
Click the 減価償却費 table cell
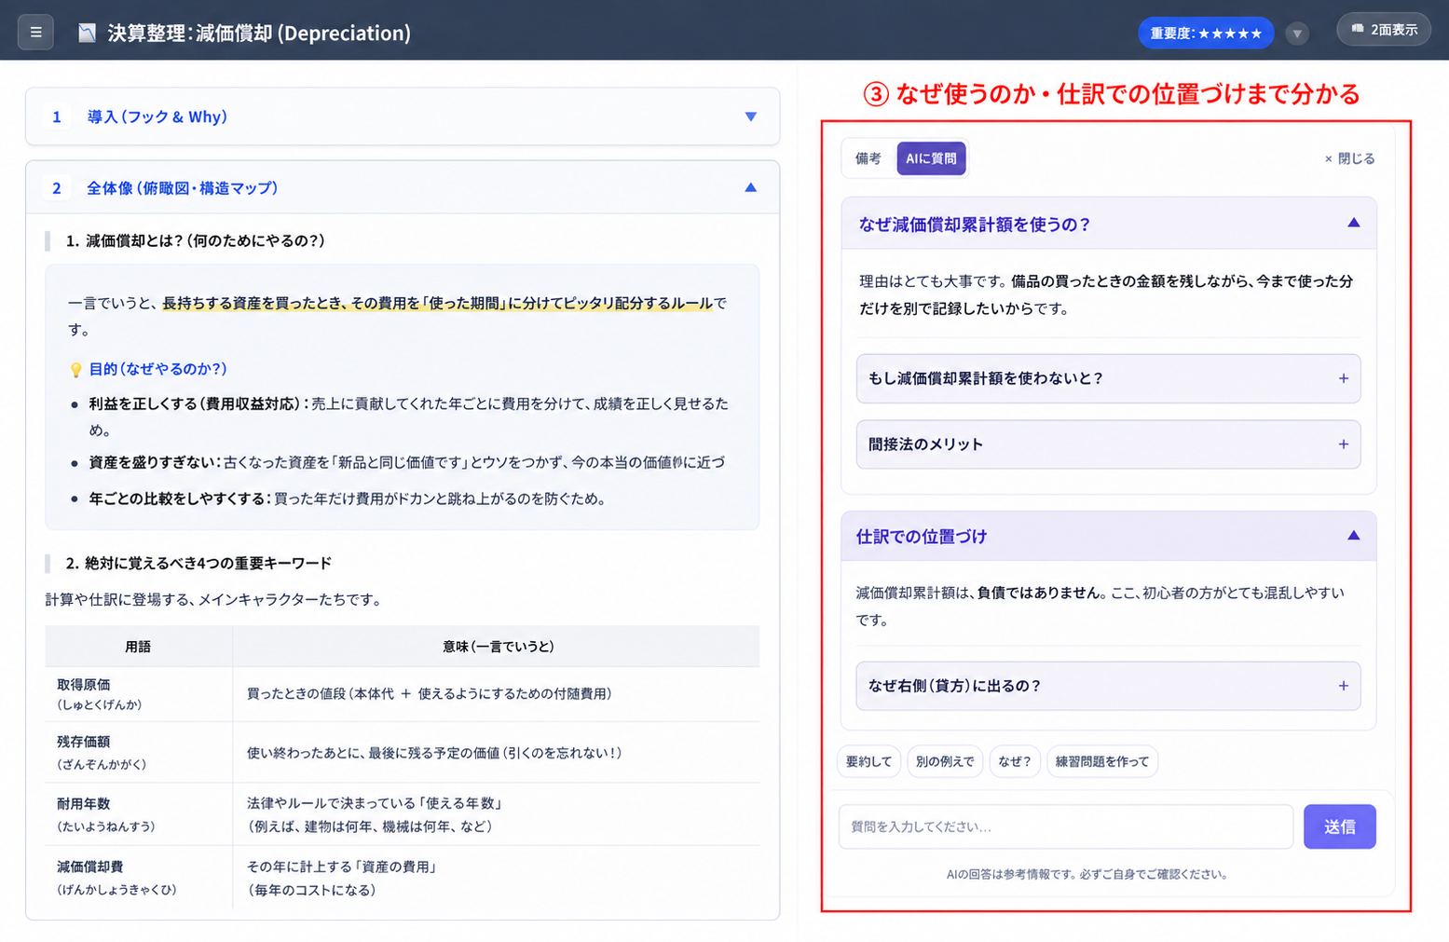click(x=139, y=877)
